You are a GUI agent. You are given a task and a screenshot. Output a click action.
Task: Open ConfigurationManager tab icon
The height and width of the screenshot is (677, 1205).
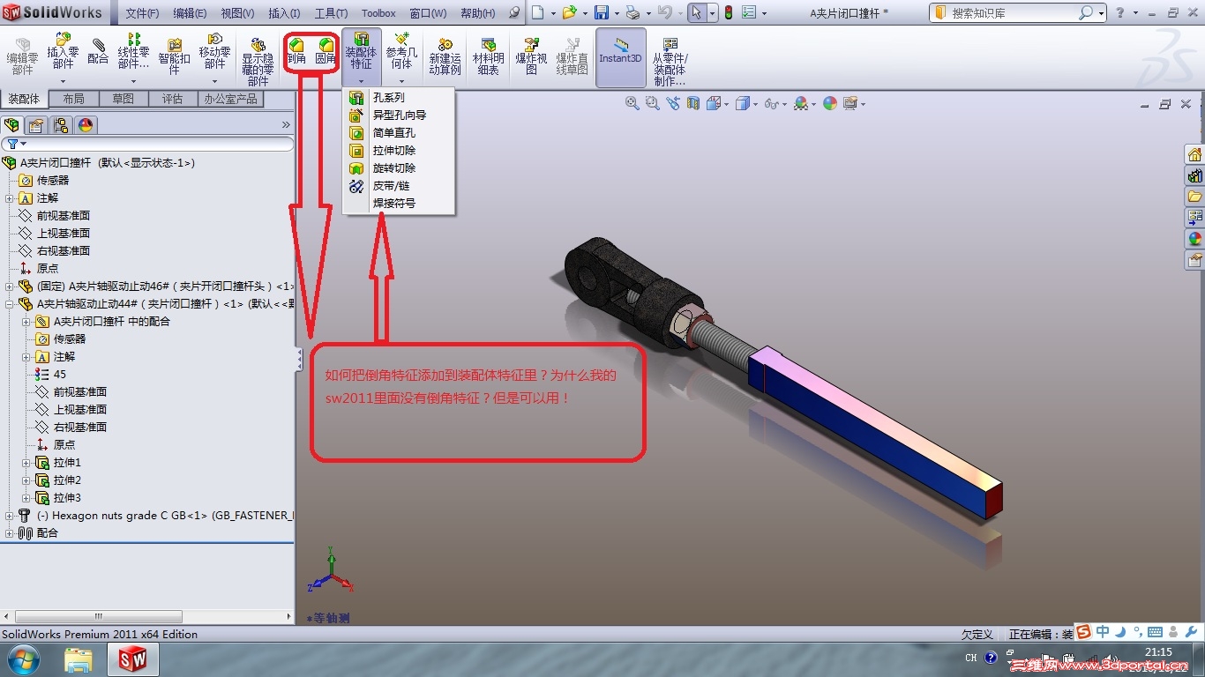[x=61, y=124]
